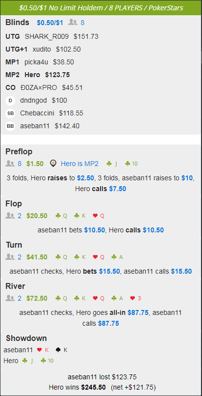This screenshot has width=202, height=396.
Task: Click the Showdown section heading
Action: (x=26, y=338)
